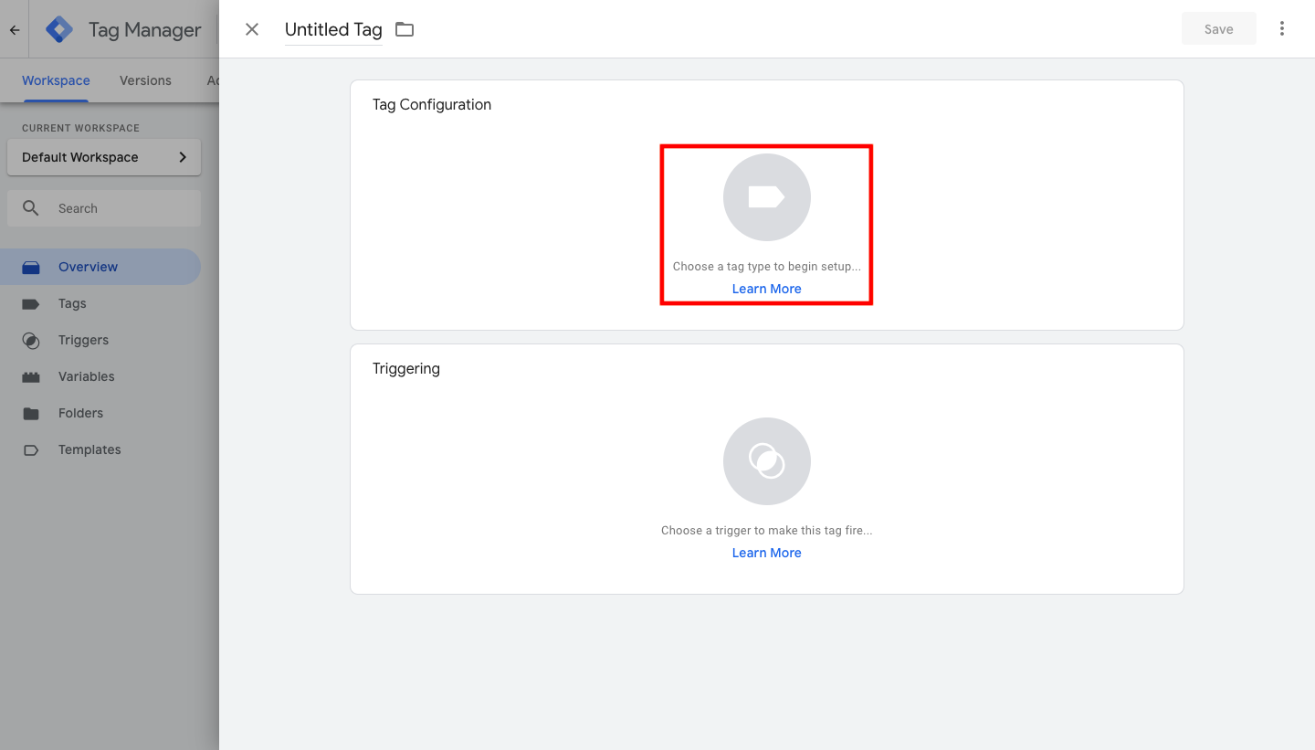Close the Untitled Tag editor with the X
The width and height of the screenshot is (1315, 750).
251,28
